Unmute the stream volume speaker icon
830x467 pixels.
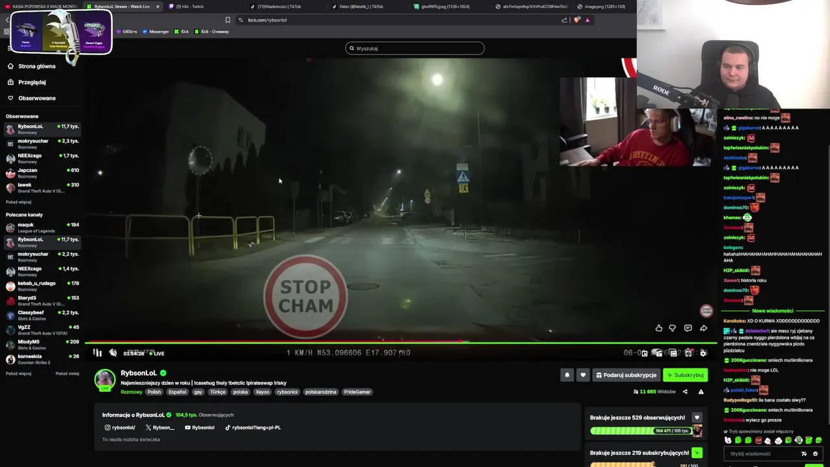(x=113, y=353)
